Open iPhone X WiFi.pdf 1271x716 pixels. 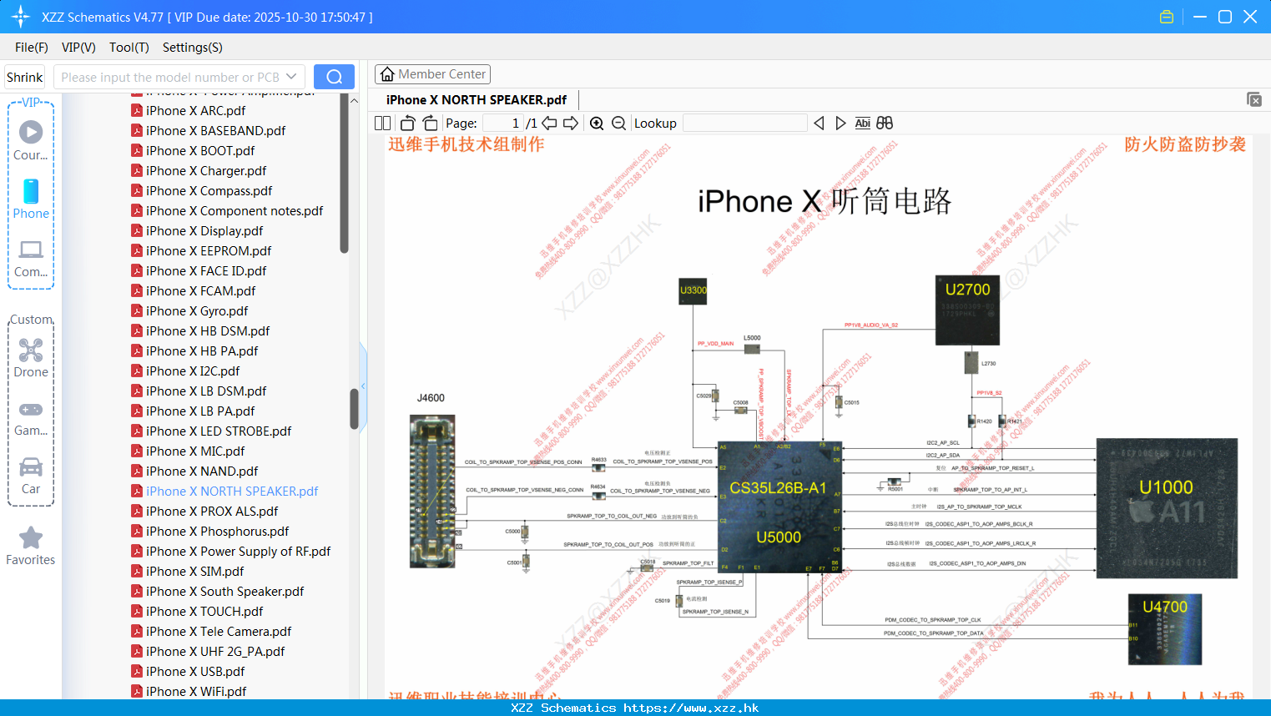(196, 691)
